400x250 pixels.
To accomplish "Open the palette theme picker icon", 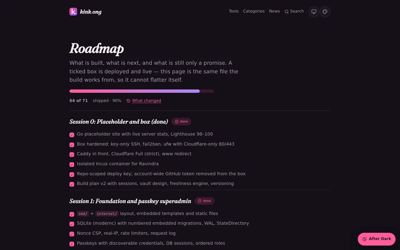I will pyautogui.click(x=325, y=12).
